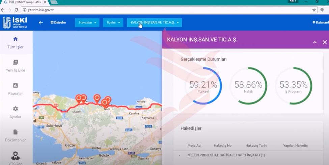
Task: Click the red map marker closest to Göçe
Action: coord(104,103)
